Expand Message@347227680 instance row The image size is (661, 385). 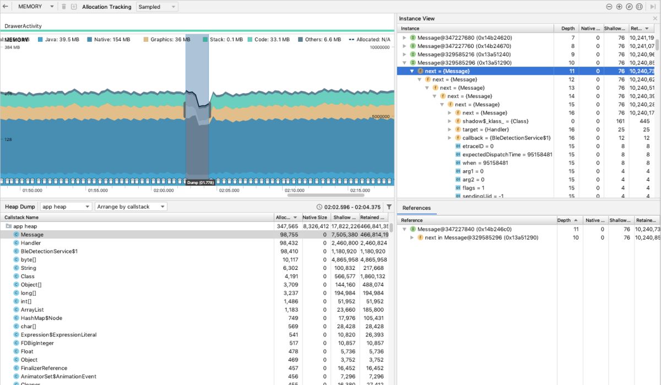tap(405, 37)
